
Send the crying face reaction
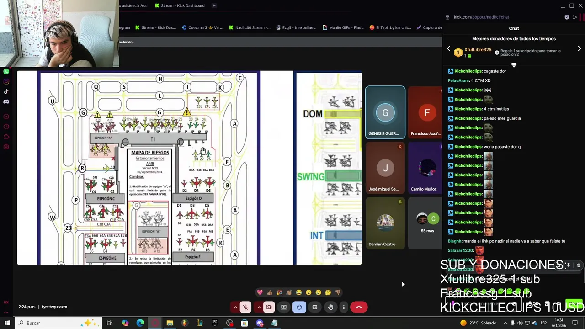pyautogui.click(x=318, y=292)
